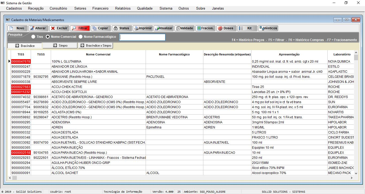Open the Consultório menu

[58, 8]
